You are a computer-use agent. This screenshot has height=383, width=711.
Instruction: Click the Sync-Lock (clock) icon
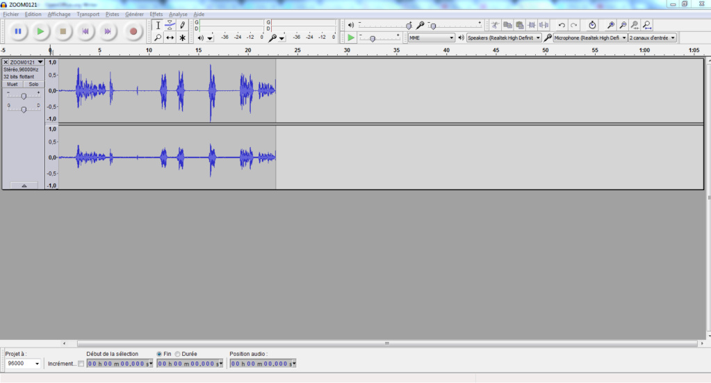592,26
